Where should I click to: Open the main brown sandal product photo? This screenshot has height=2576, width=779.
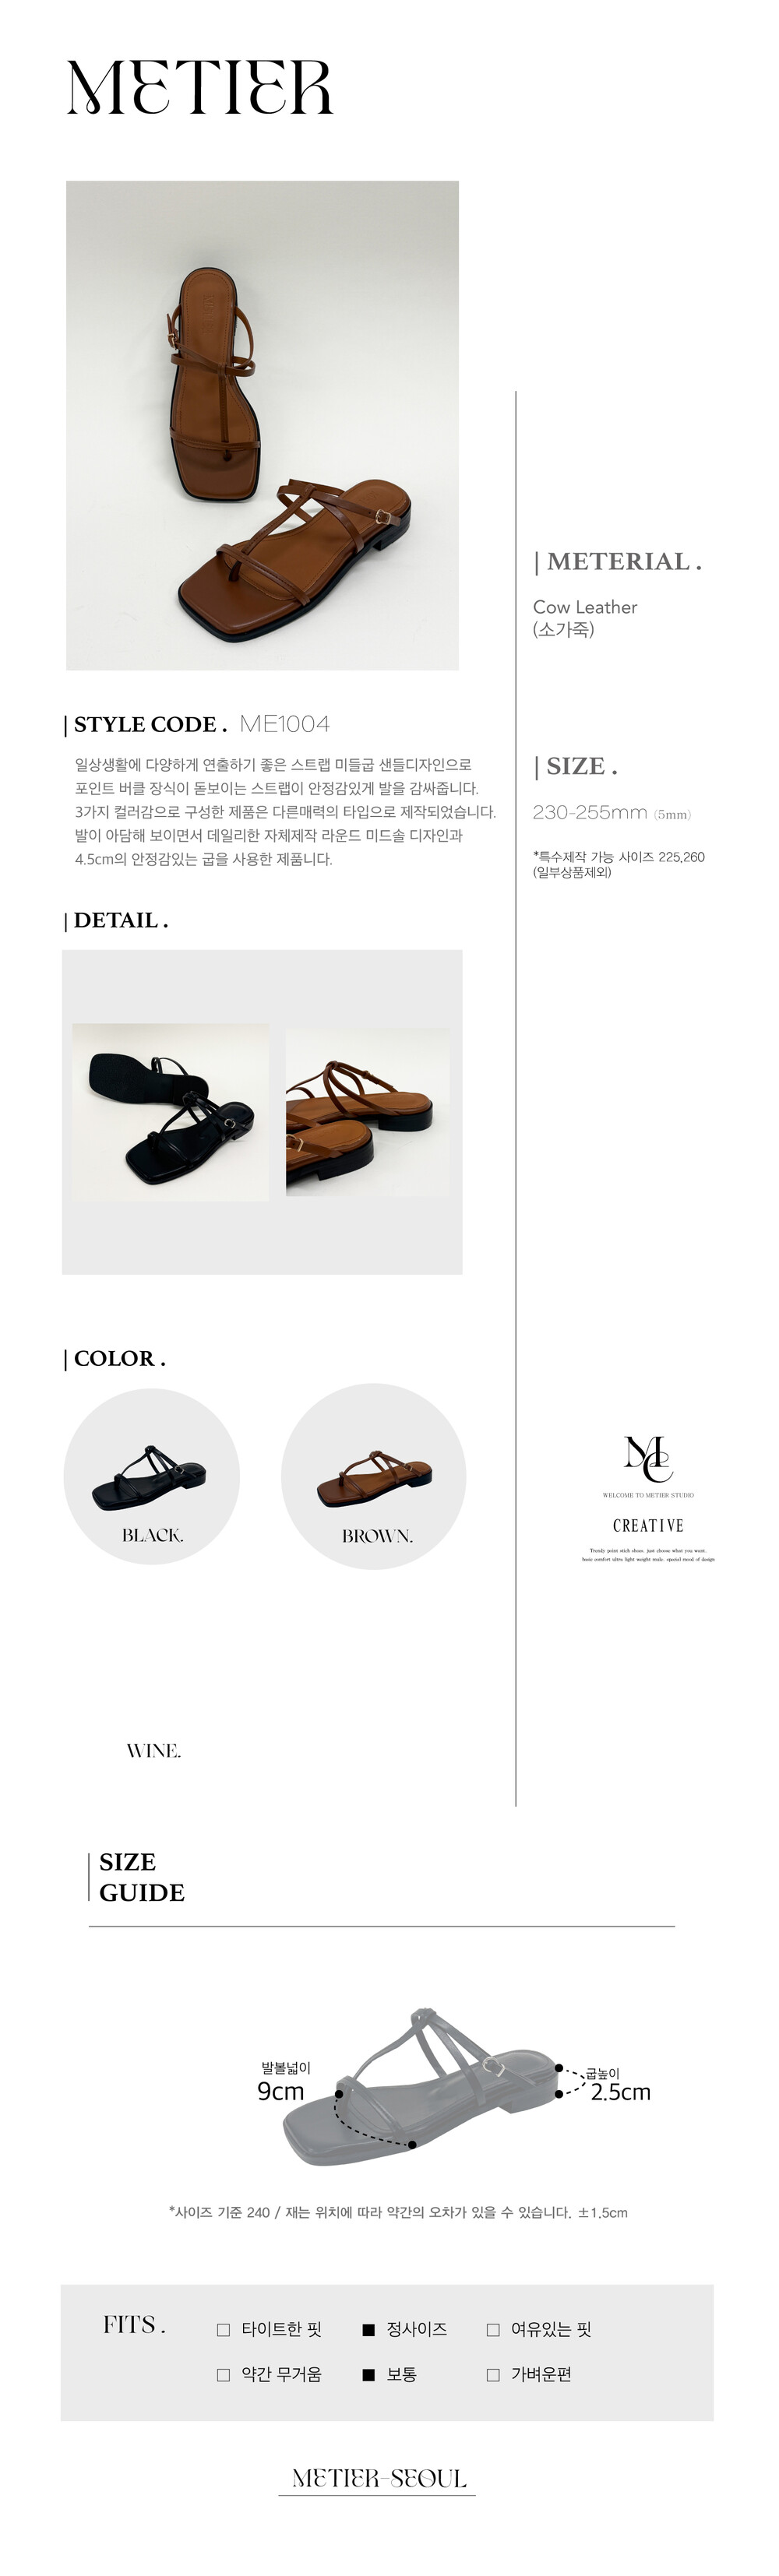(x=262, y=425)
